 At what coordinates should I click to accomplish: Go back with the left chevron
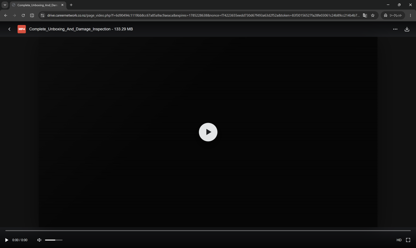tap(9, 29)
